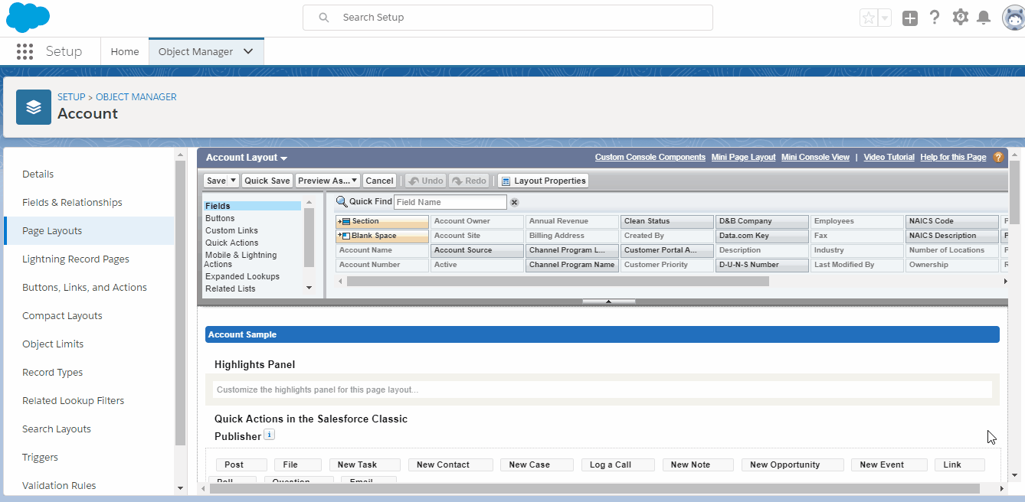Image resolution: width=1025 pixels, height=502 pixels.
Task: Open the Mini Console View link
Action: tap(815, 157)
